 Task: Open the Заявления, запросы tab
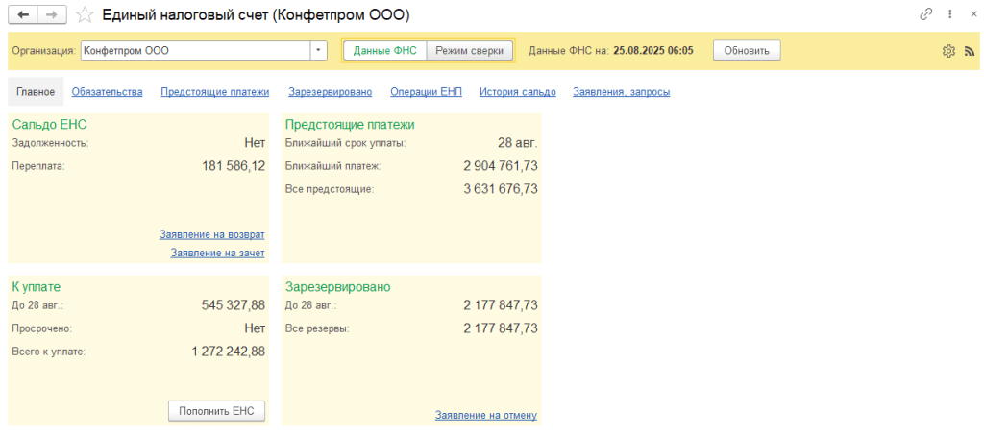[621, 92]
